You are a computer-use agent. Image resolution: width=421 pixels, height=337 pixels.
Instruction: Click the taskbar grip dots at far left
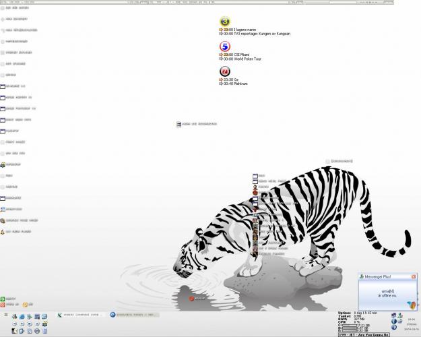point(6,315)
